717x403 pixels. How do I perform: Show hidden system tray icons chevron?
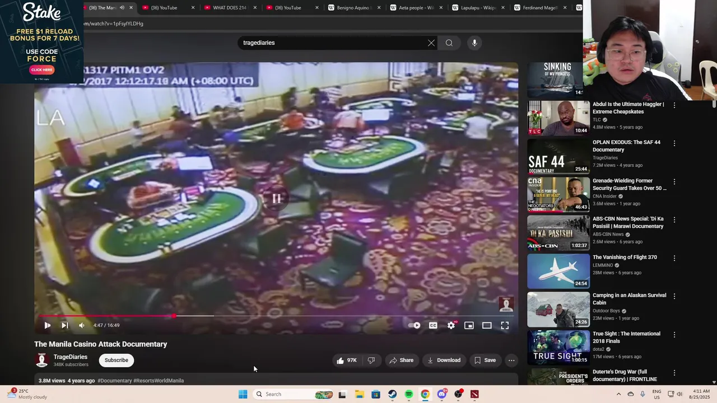618,394
